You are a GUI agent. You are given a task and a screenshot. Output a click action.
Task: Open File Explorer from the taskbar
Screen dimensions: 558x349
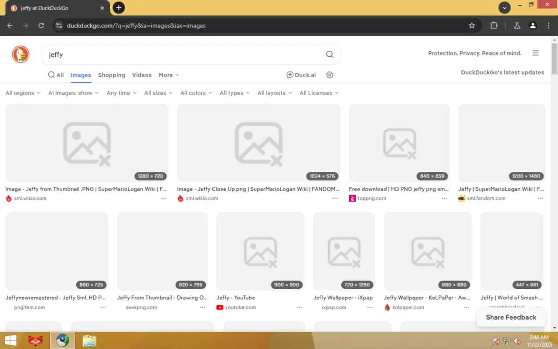89,341
